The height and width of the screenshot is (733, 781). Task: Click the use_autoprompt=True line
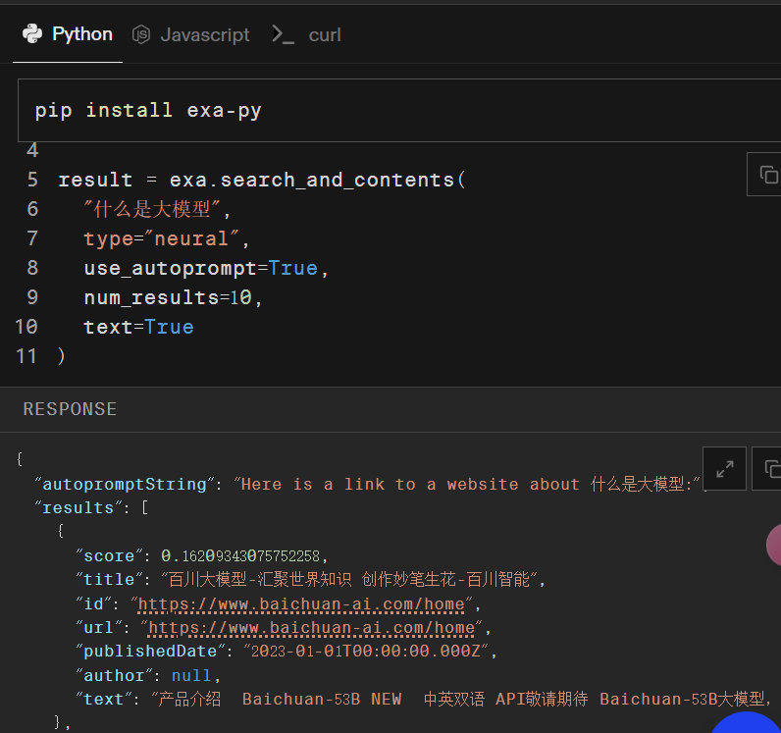tap(206, 269)
